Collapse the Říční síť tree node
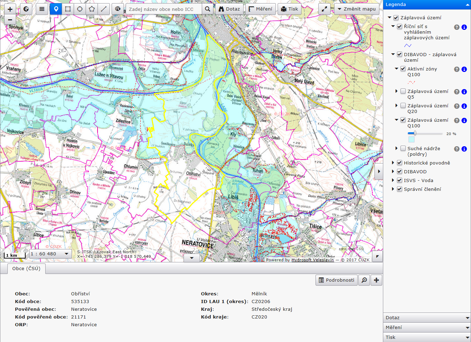This screenshot has height=342, width=471. coord(393,26)
